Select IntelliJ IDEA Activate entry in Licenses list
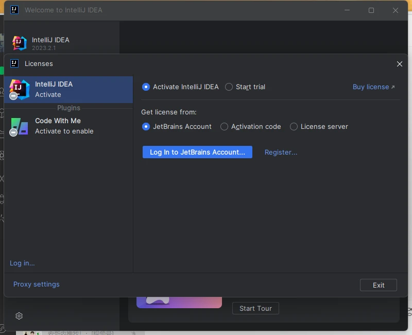The height and width of the screenshot is (335, 412). tap(68, 89)
